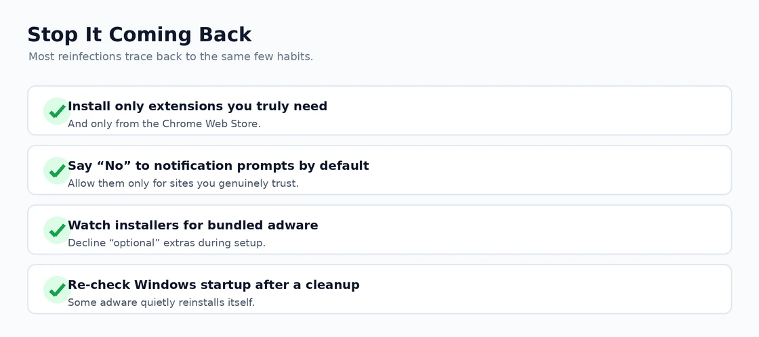Select the 'Install only extensions you truly need' title
Image resolution: width=759 pixels, height=337 pixels.
tap(197, 106)
